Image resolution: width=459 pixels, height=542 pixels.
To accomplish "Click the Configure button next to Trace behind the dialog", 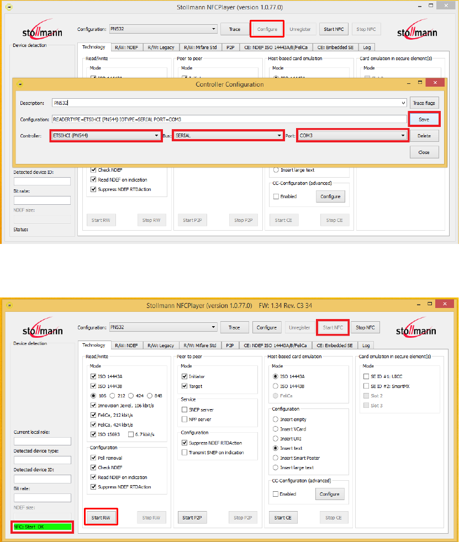I will [267, 29].
